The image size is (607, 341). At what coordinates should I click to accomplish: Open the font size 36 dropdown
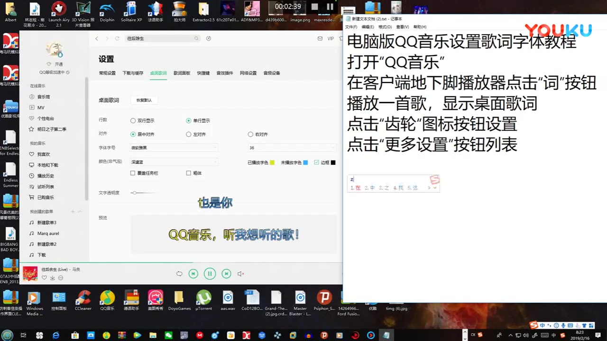click(292, 148)
